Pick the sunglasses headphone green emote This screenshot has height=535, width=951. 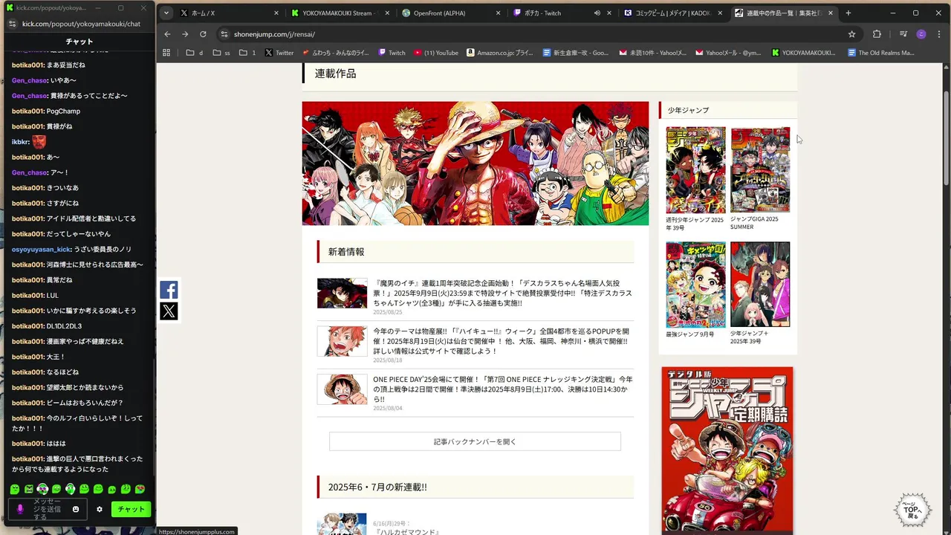click(x=42, y=489)
